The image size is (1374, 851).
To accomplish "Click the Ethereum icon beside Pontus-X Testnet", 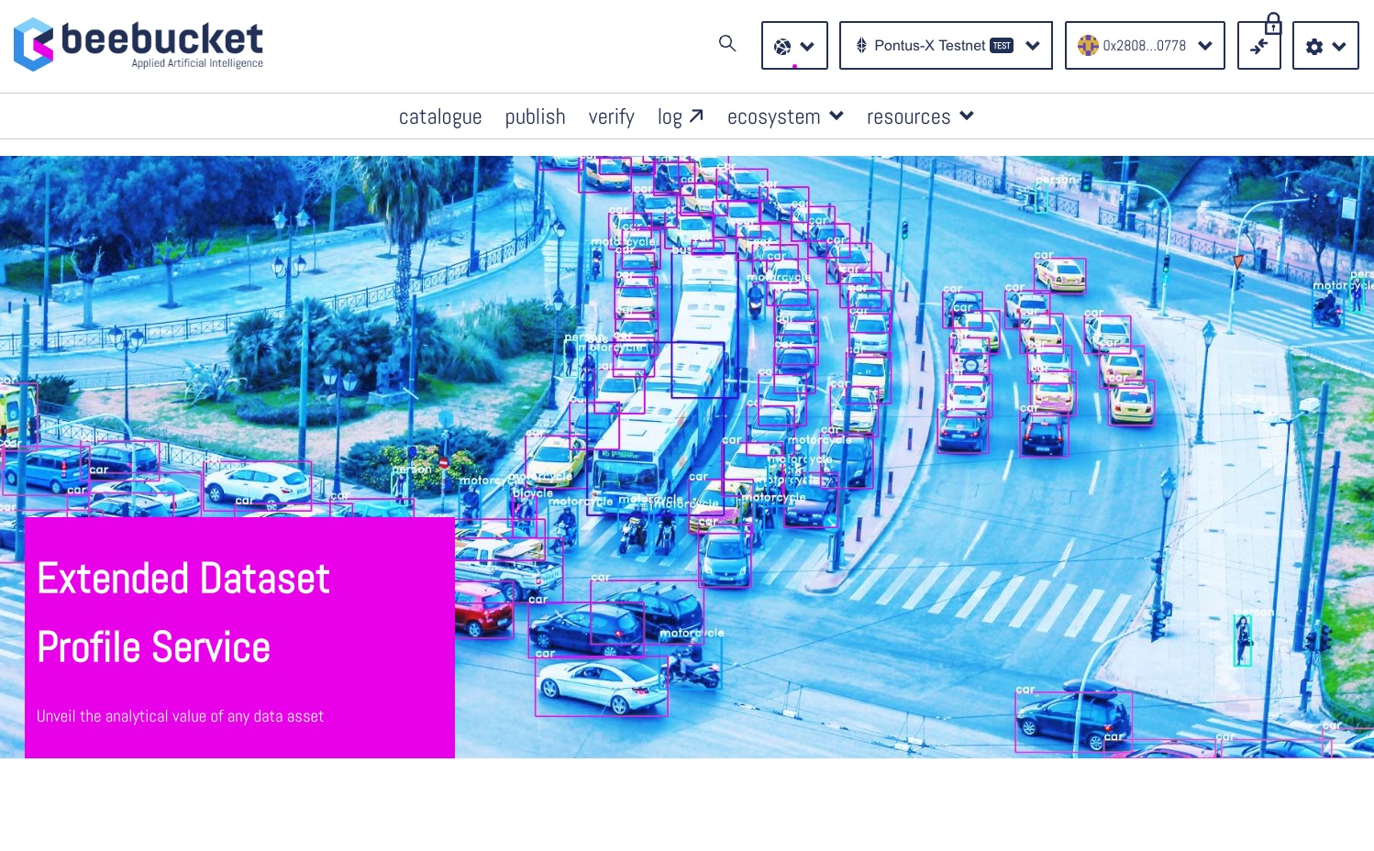I will [861, 45].
